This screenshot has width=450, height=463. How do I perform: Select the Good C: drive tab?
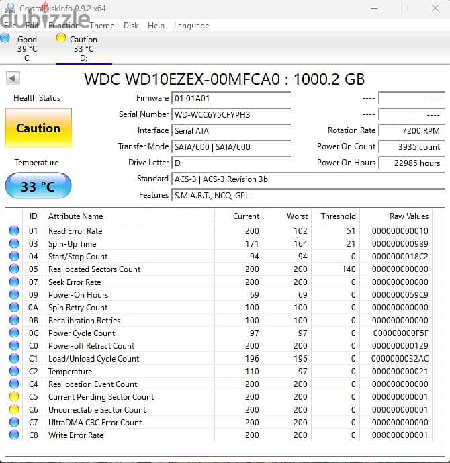[27, 48]
